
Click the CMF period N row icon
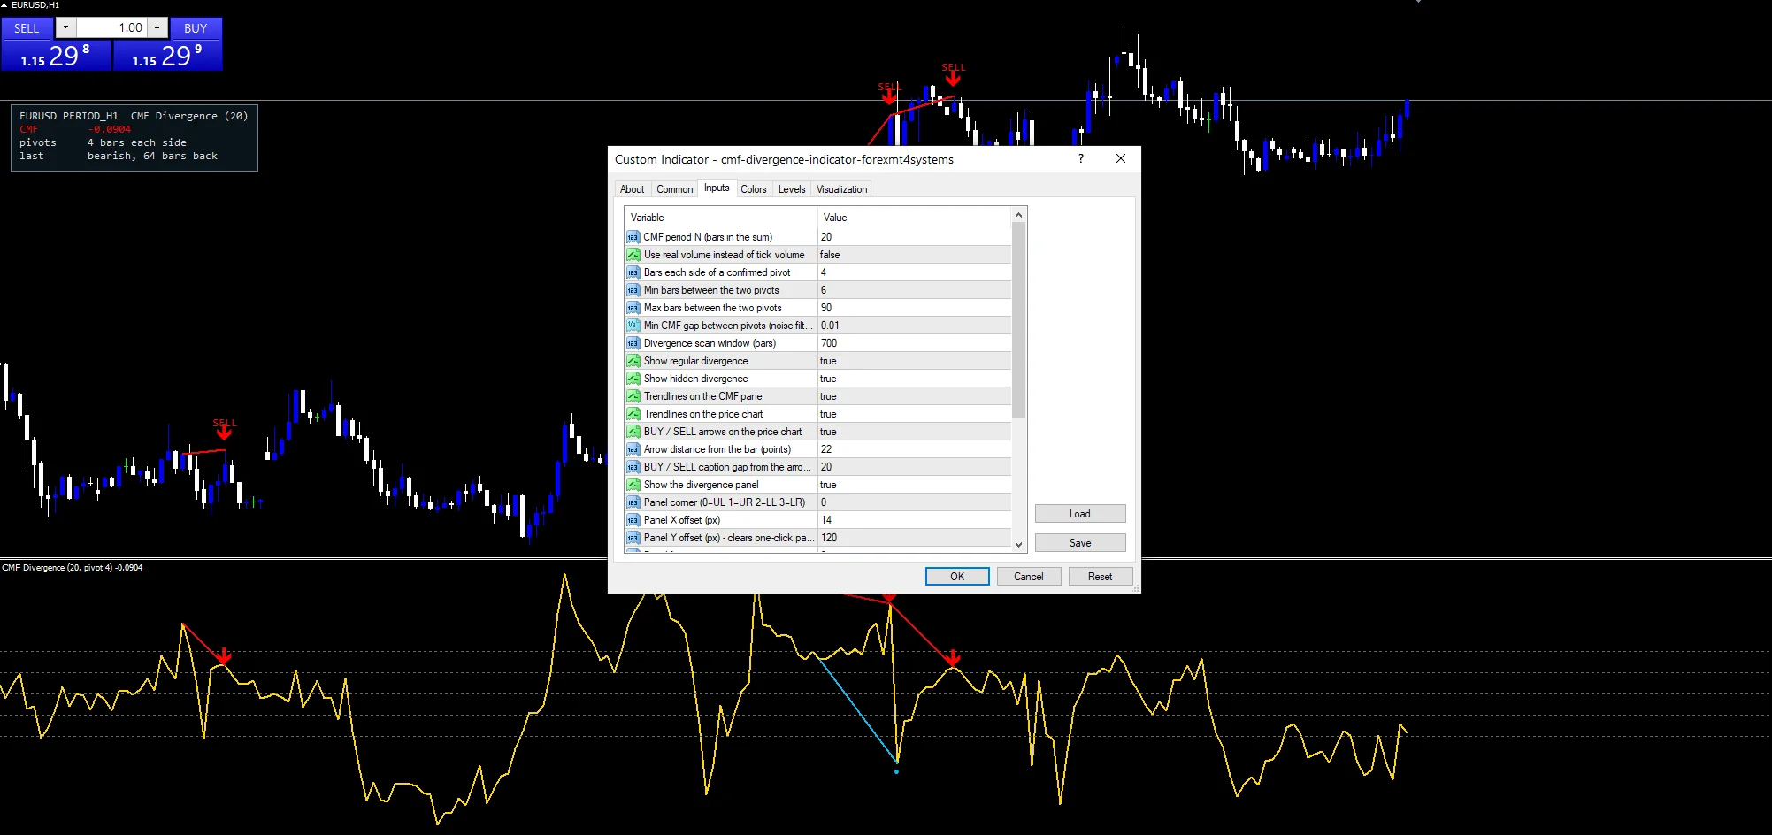(633, 237)
